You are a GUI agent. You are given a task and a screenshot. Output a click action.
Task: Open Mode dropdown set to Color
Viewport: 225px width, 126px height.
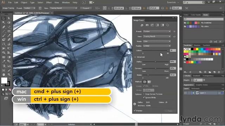(157, 41)
